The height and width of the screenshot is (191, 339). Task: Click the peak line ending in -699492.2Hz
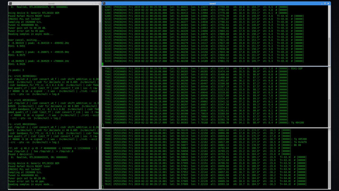[x=39, y=43]
